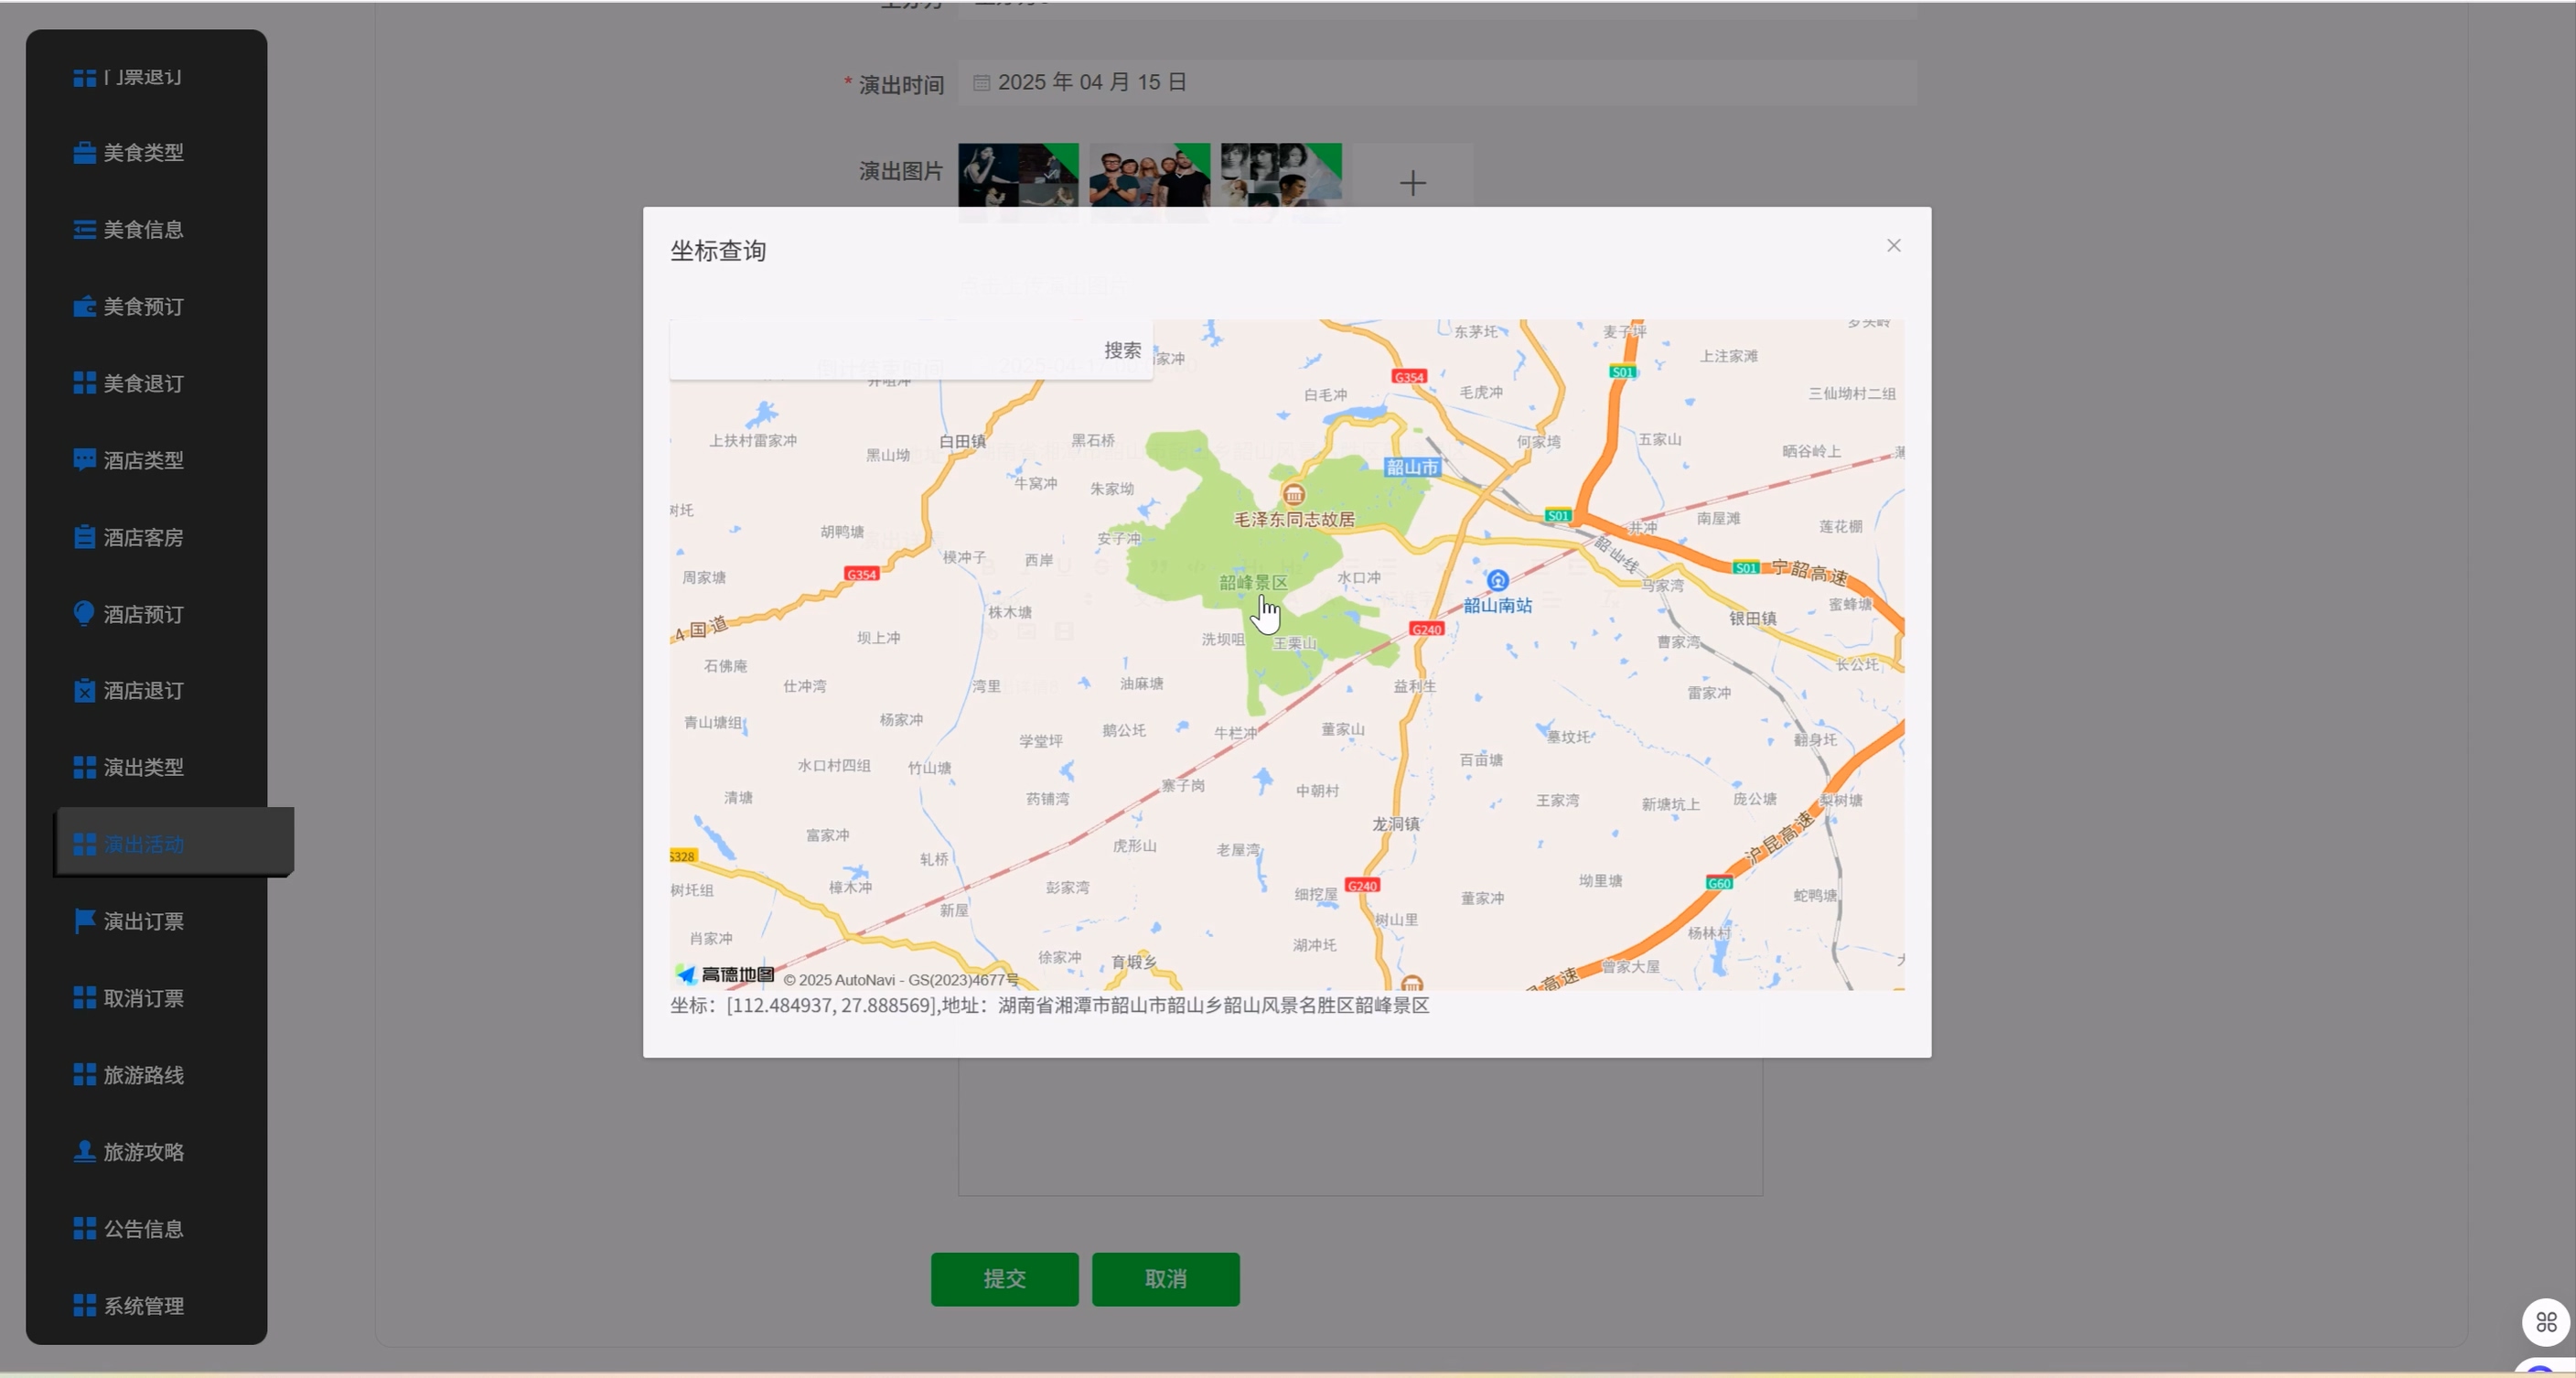Click the 酒店退订 icon in sidebar
Viewport: 2576px width, 1378px height.
[x=84, y=691]
